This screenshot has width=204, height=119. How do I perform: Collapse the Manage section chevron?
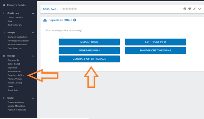pyautogui.click(x=33, y=56)
